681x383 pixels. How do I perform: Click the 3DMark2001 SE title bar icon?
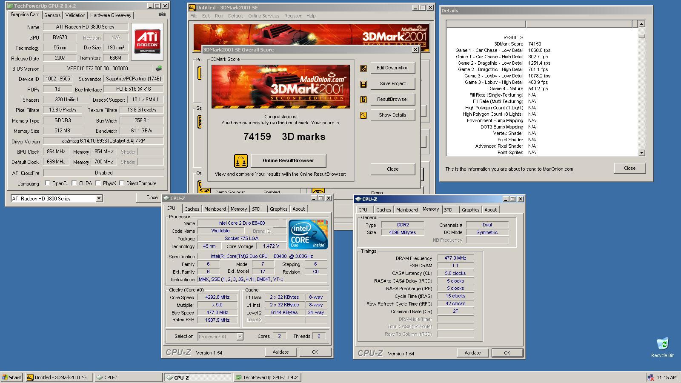[192, 7]
